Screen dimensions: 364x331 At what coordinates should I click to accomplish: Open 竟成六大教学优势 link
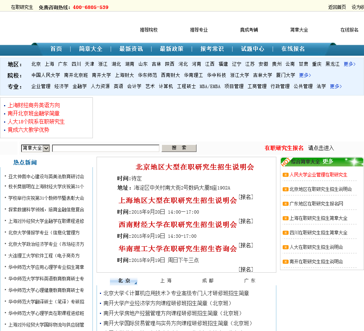click(29, 130)
